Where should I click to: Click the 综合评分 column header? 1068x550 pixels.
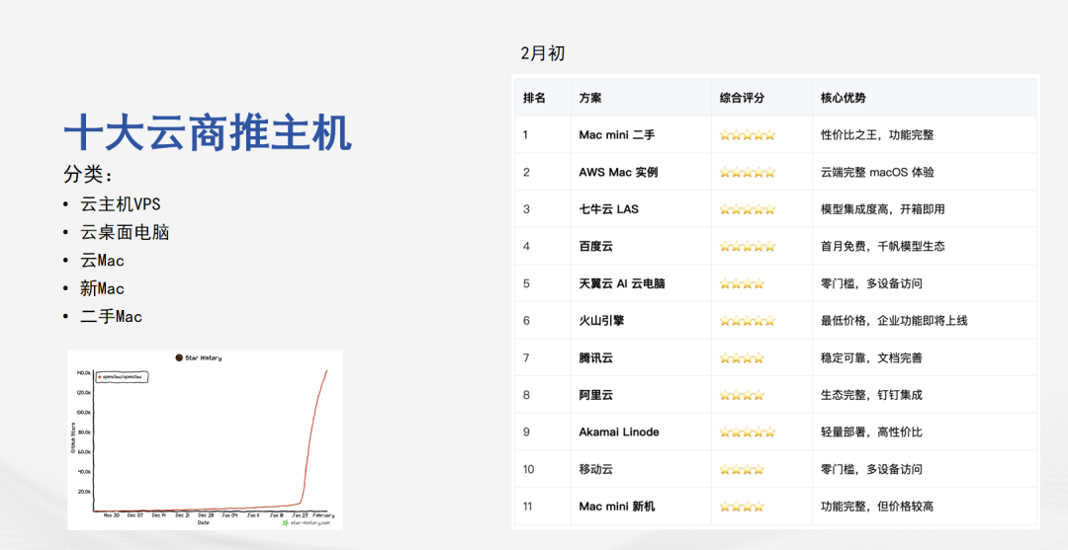(743, 98)
